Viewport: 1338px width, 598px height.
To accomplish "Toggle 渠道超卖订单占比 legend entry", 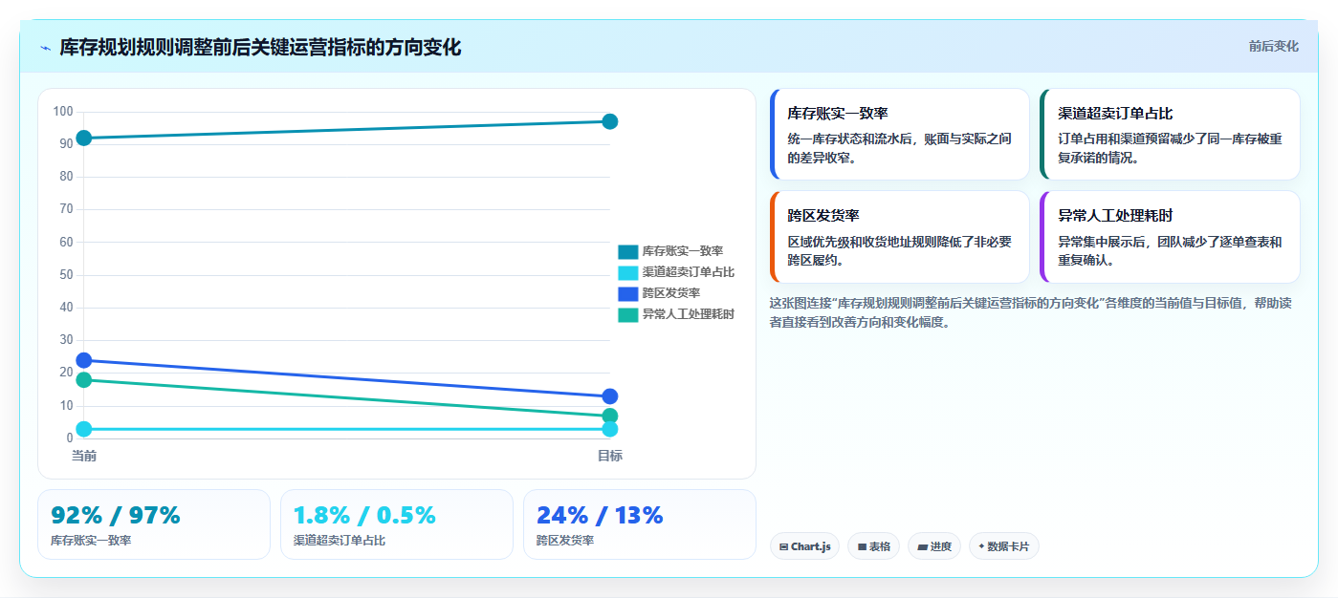I will point(676,272).
